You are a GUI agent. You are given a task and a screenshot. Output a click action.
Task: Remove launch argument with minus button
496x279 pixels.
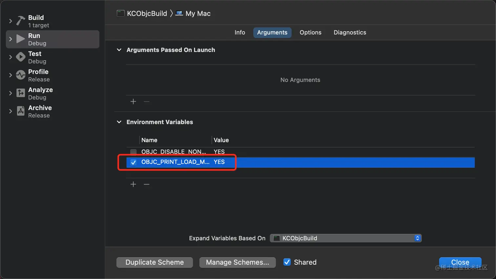(x=147, y=102)
